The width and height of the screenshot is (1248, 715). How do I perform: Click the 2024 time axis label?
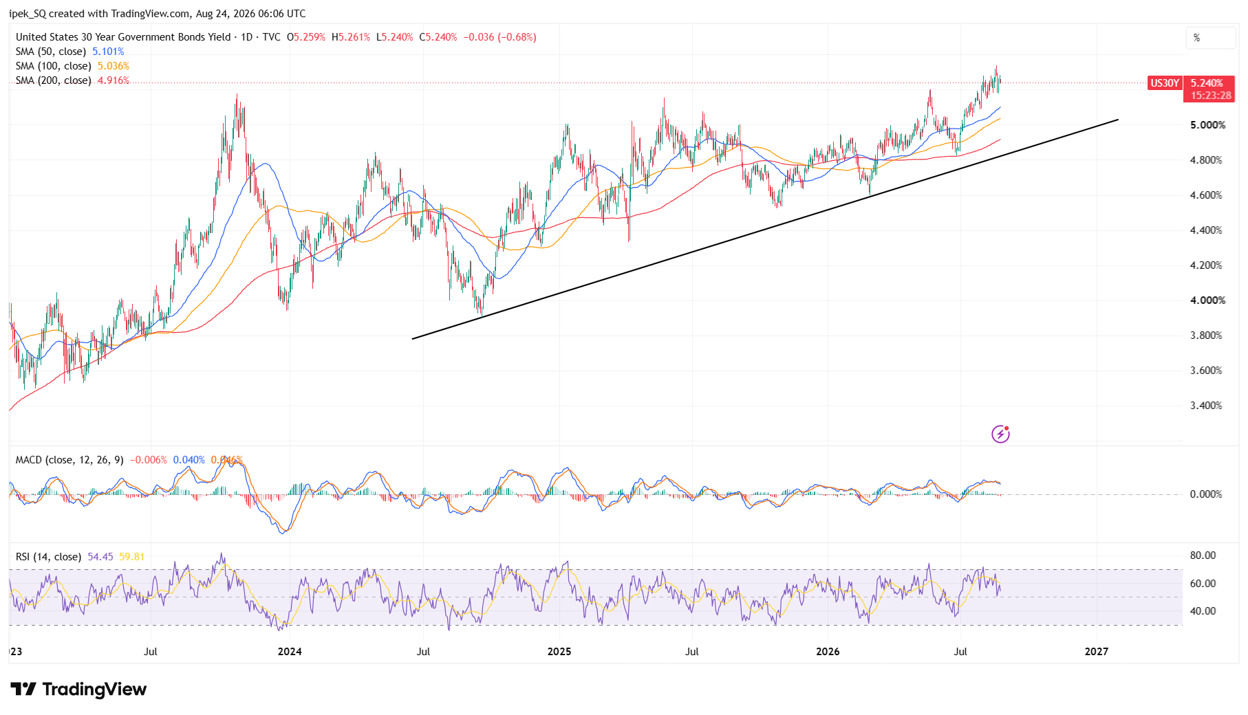pos(290,652)
